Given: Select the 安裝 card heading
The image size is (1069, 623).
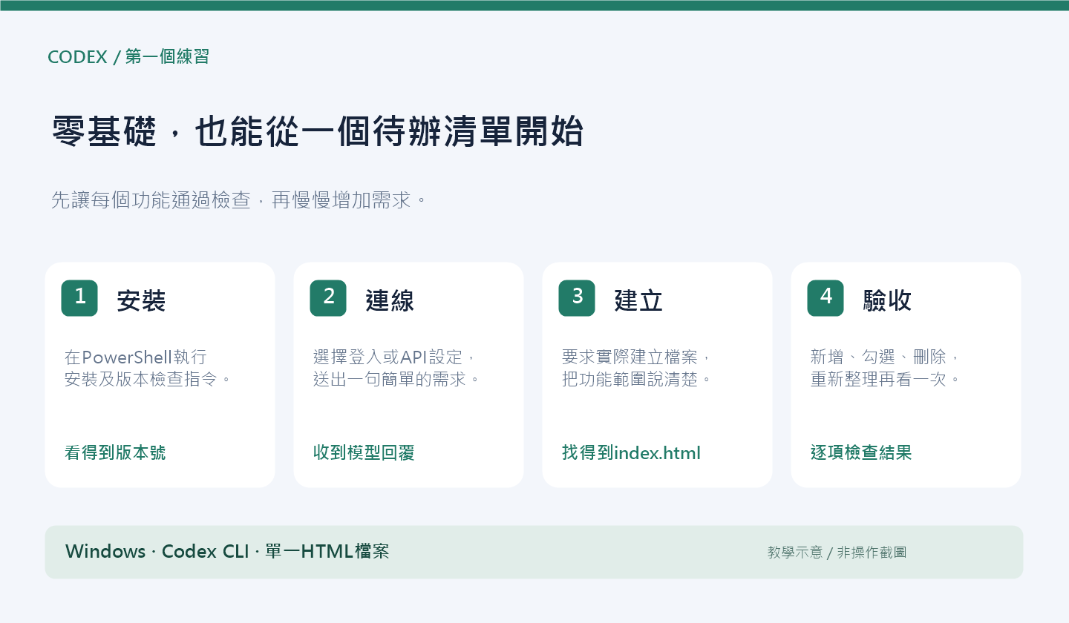Looking at the screenshot, I should (x=141, y=300).
